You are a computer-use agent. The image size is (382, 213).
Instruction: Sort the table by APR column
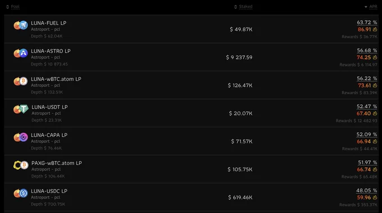371,7
